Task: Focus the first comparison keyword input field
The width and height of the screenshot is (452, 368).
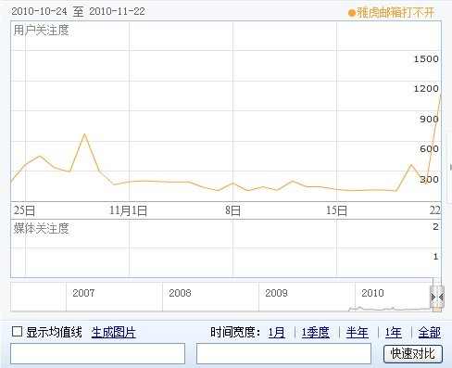Action: coord(97,353)
